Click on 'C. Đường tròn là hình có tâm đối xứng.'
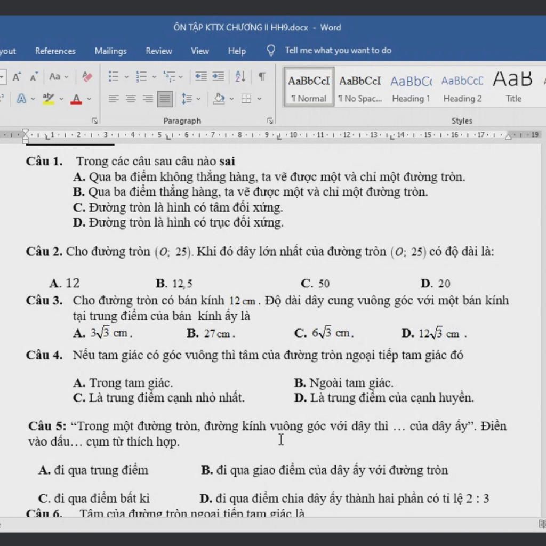Screen dimensions: 546x546 click(x=178, y=208)
